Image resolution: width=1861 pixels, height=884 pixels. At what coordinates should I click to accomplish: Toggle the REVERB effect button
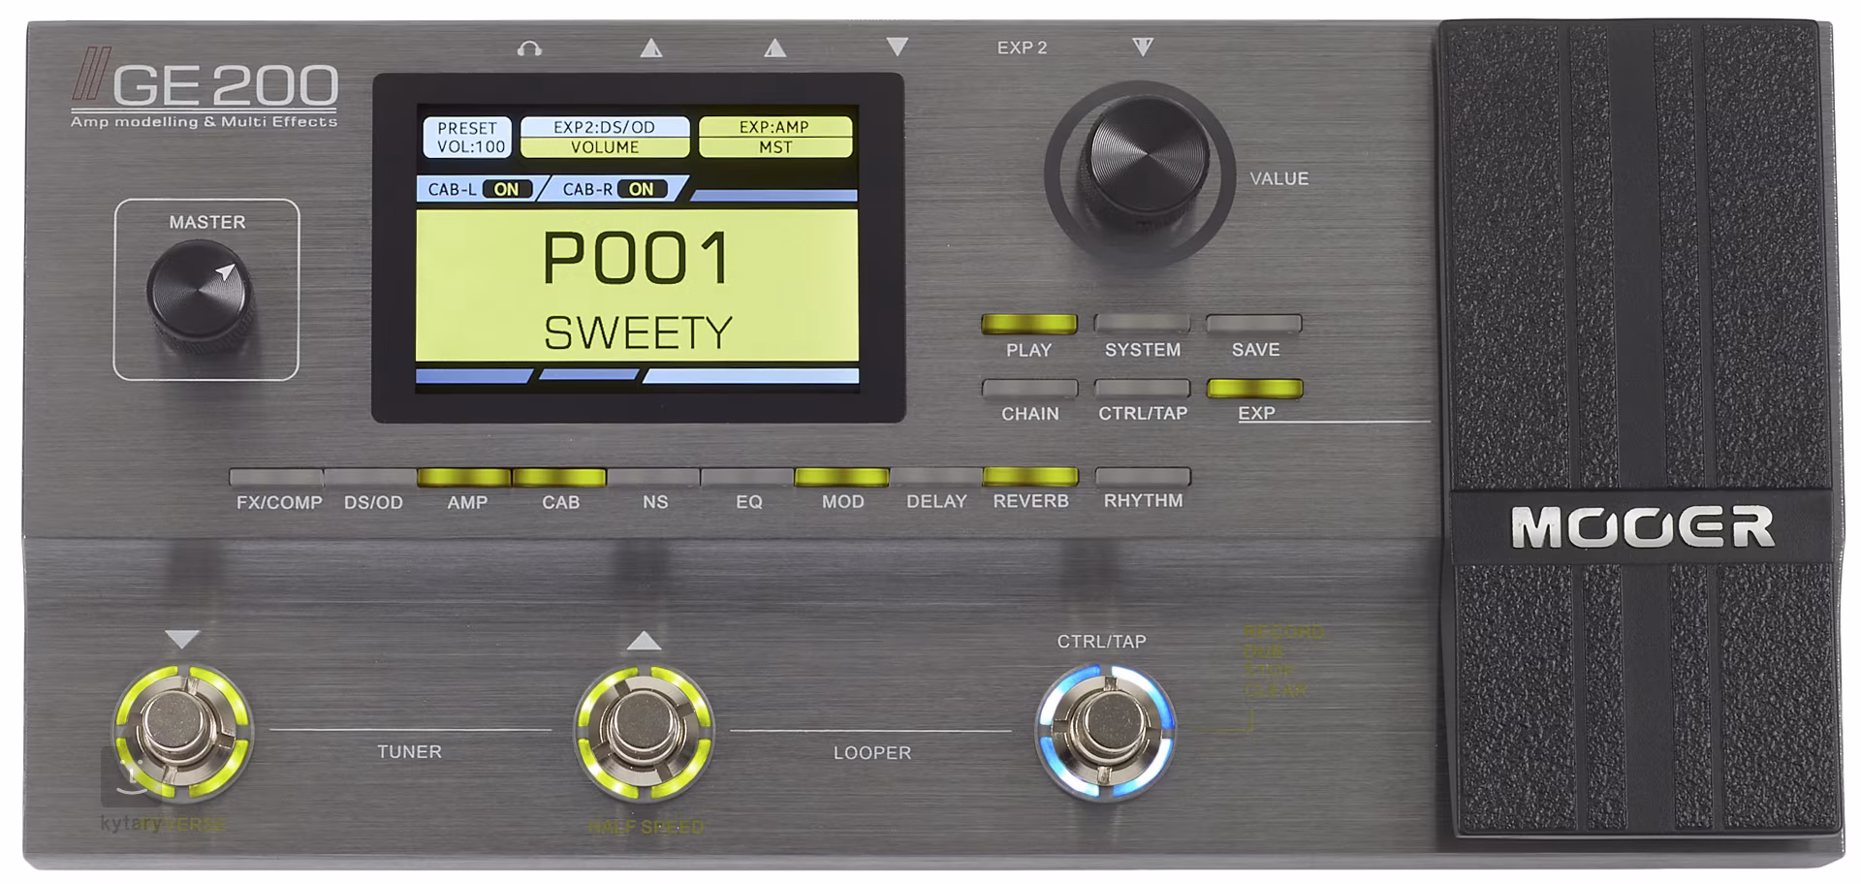click(1029, 476)
